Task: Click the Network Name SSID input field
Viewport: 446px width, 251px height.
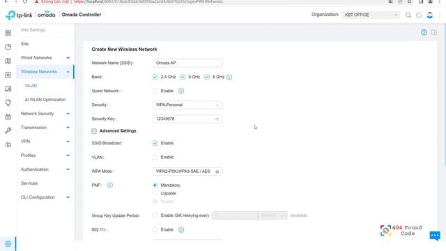Action: (187, 63)
